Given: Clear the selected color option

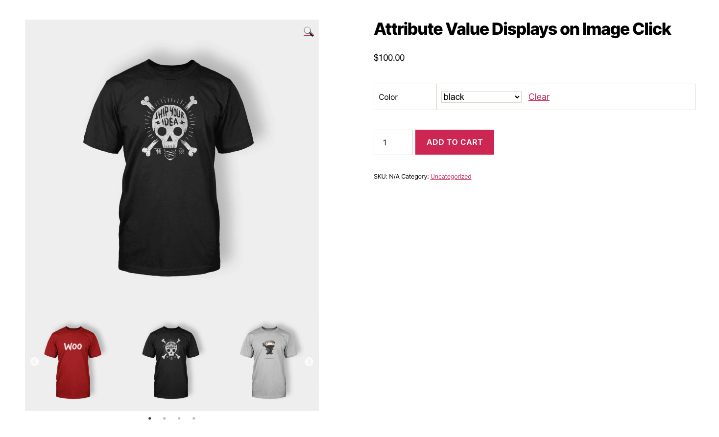Looking at the screenshot, I should [x=539, y=97].
